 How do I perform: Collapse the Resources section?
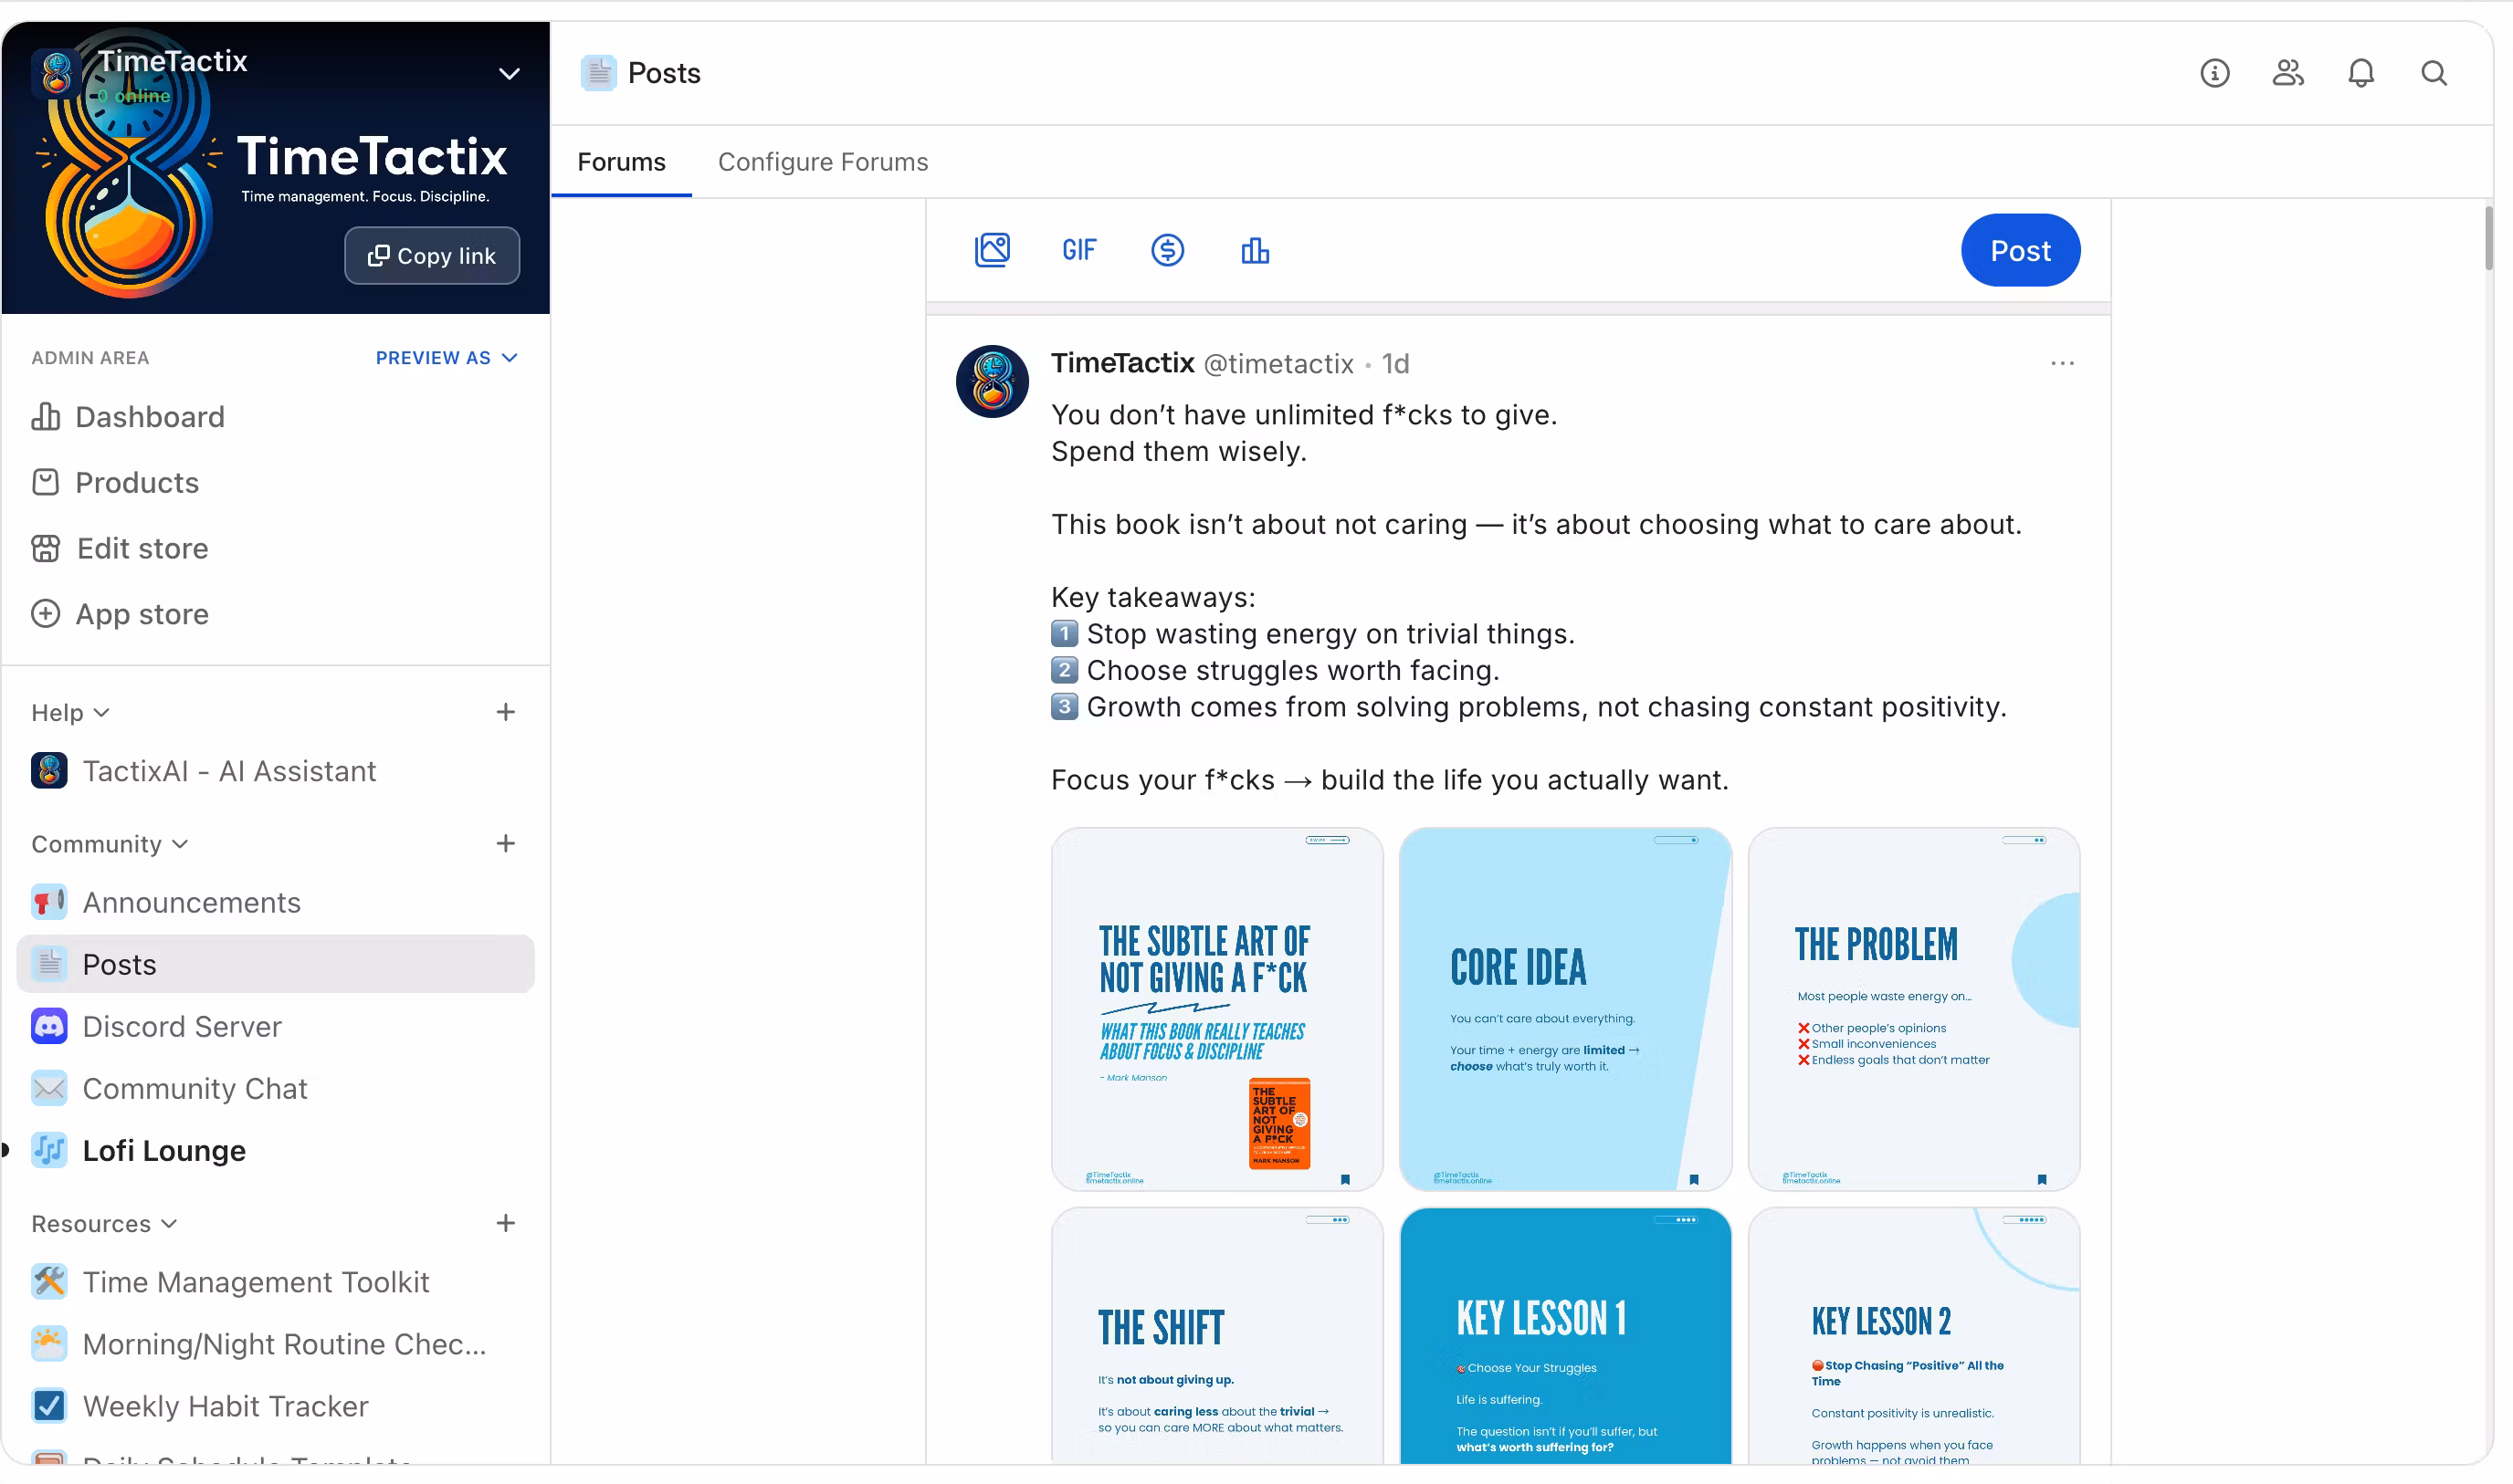(104, 1223)
